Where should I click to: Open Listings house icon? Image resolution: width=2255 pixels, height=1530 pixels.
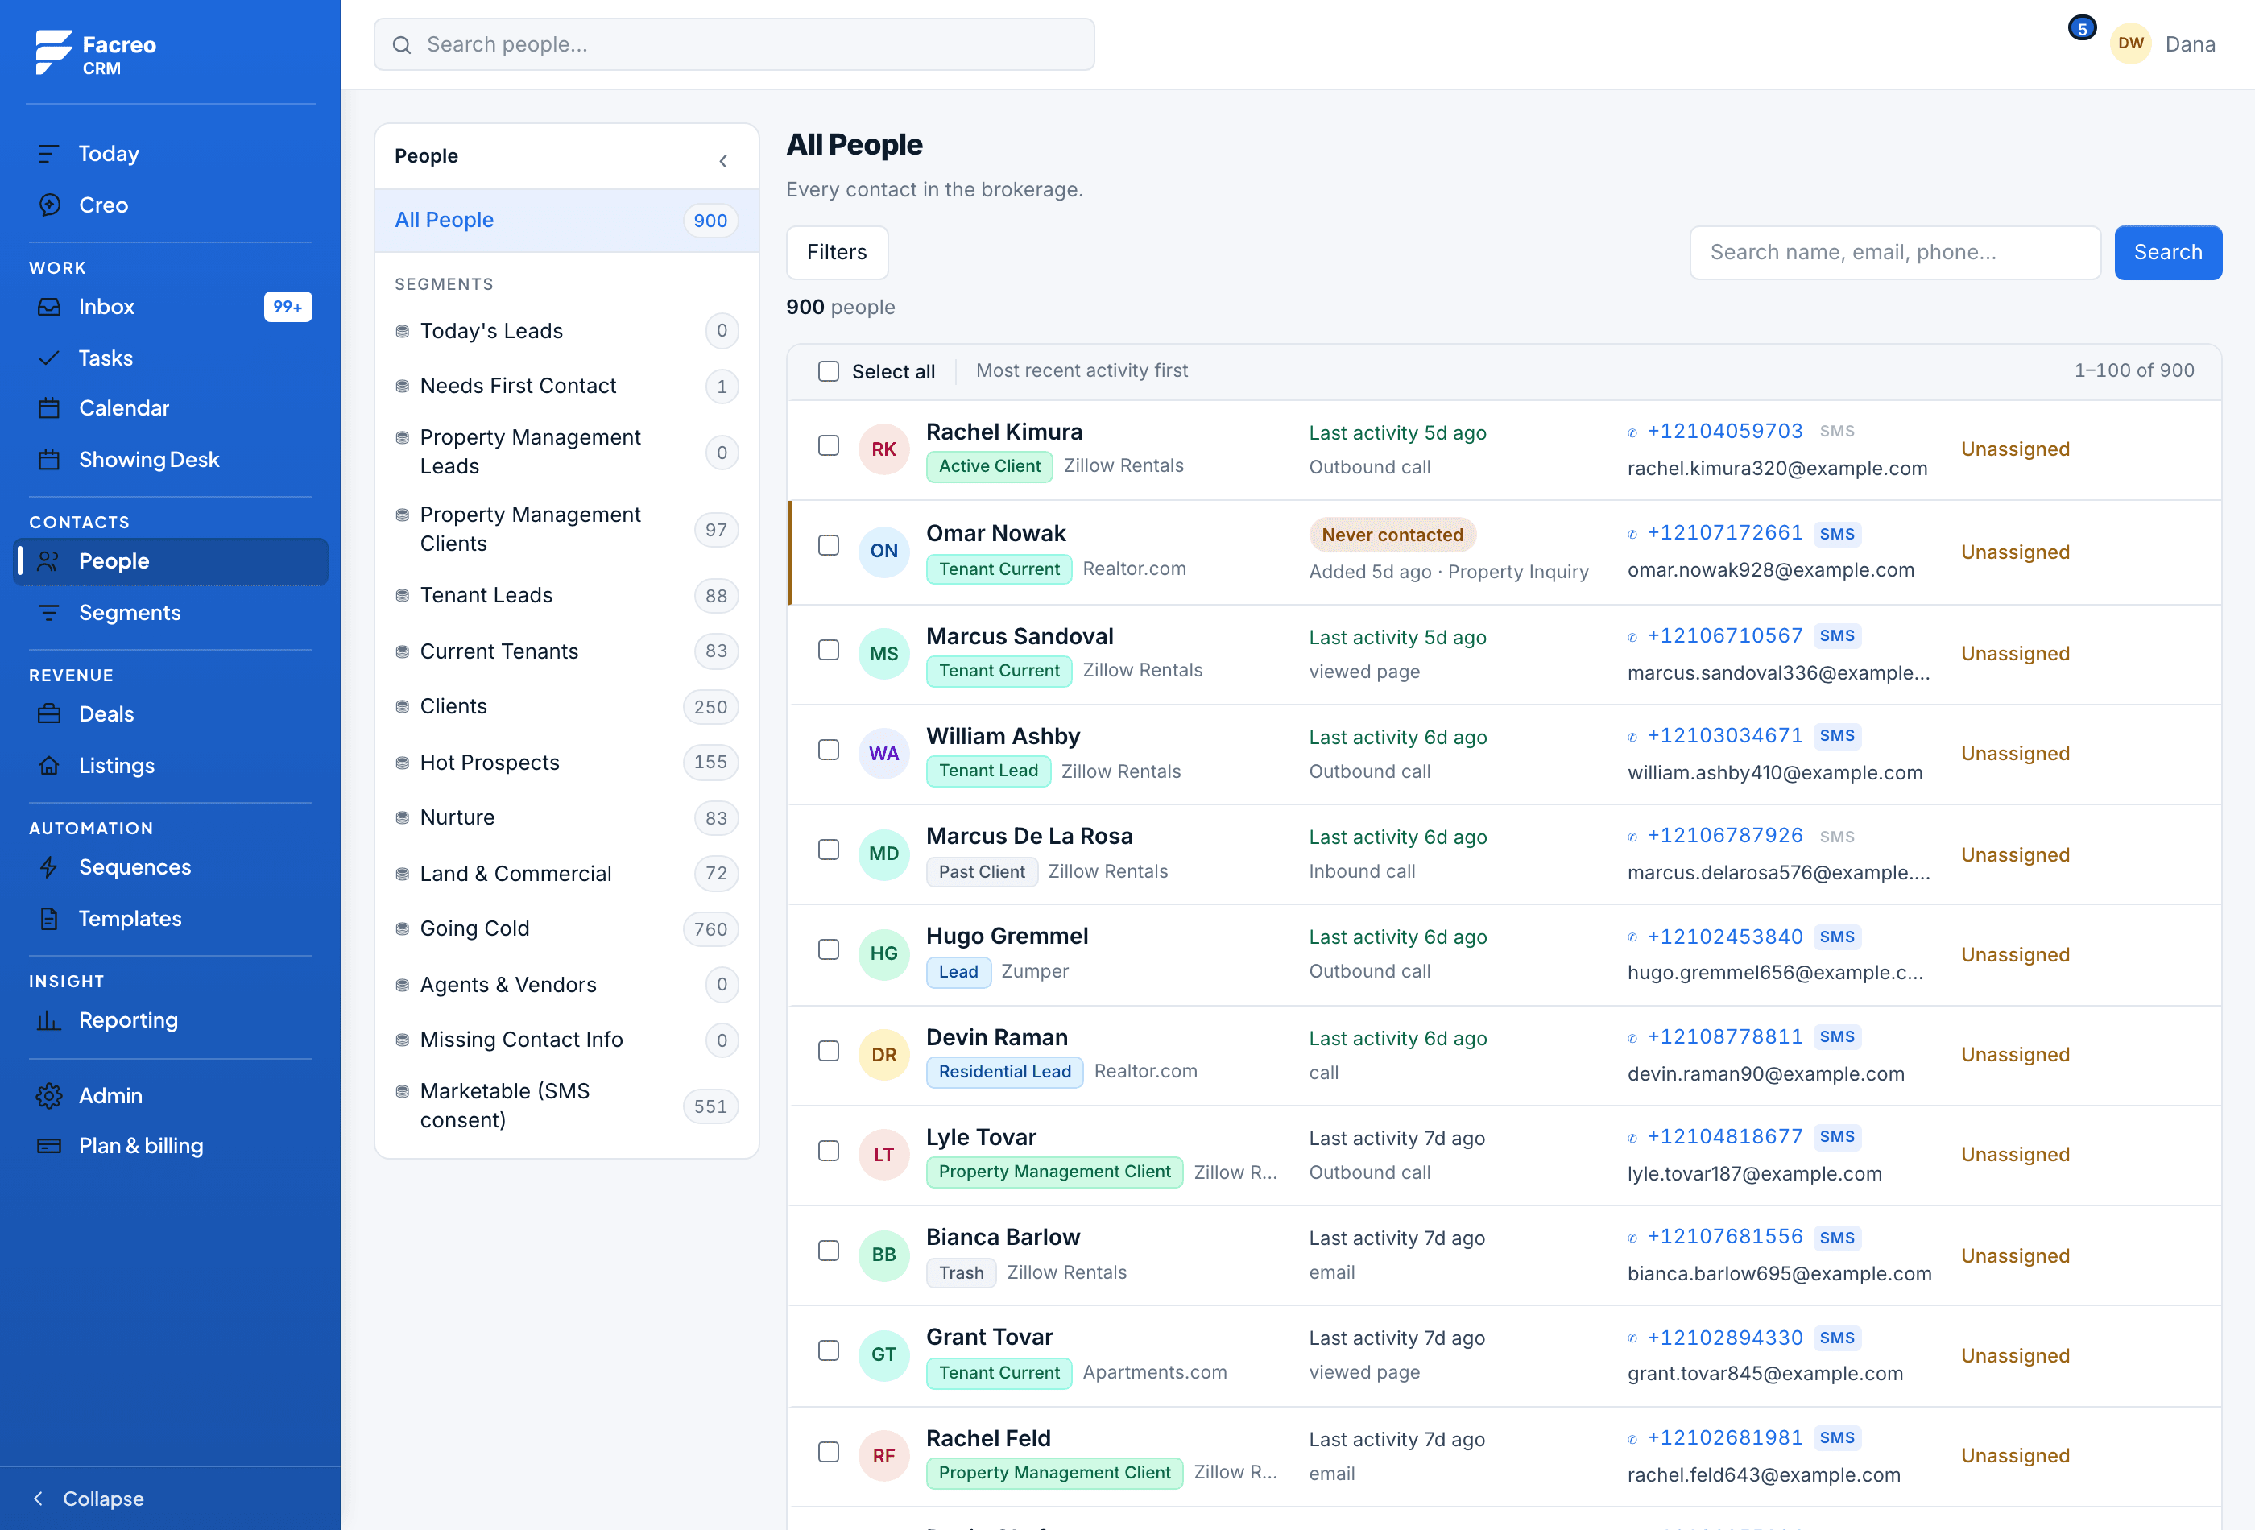click(48, 766)
